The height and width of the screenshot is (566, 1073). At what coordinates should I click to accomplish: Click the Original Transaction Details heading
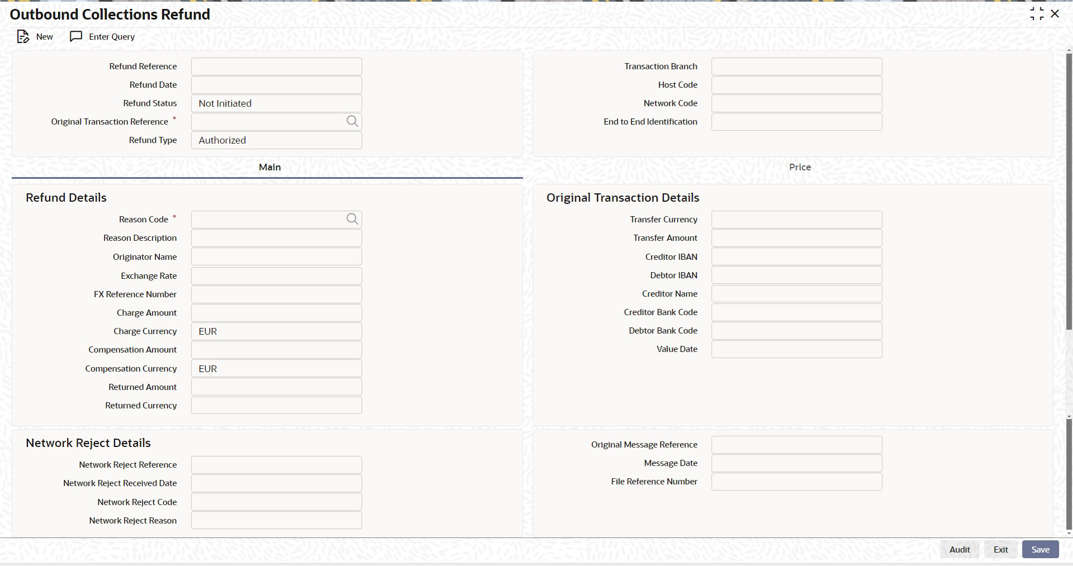(623, 198)
